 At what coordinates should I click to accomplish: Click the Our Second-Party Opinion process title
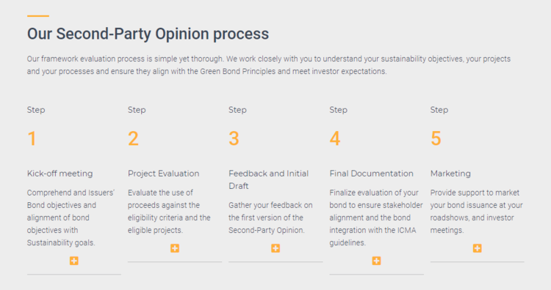(148, 34)
